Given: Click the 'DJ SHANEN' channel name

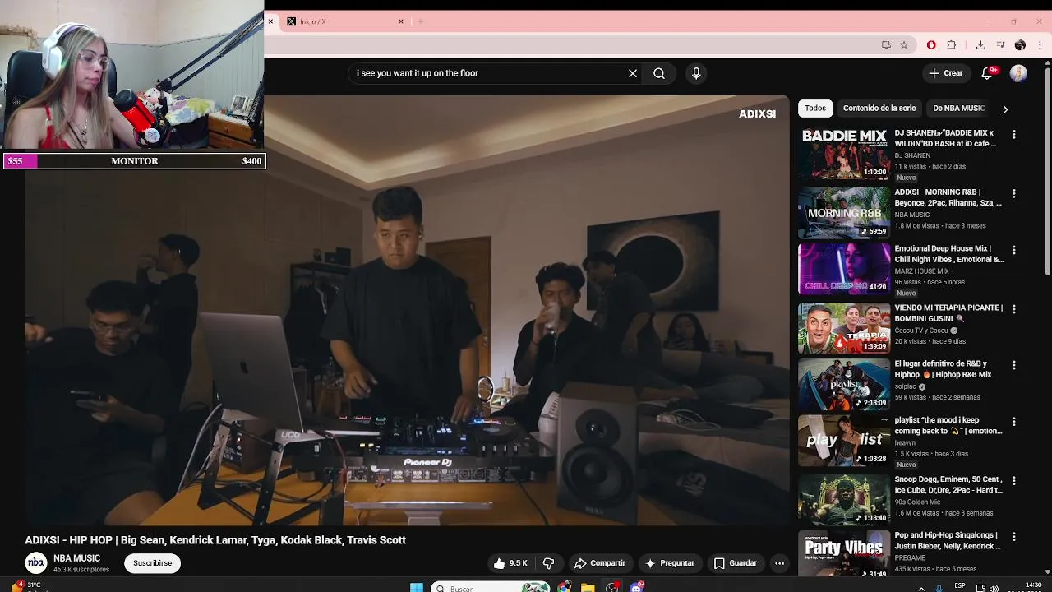Looking at the screenshot, I should (912, 155).
